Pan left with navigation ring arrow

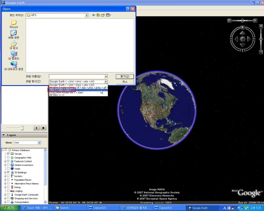pyautogui.click(x=236, y=39)
